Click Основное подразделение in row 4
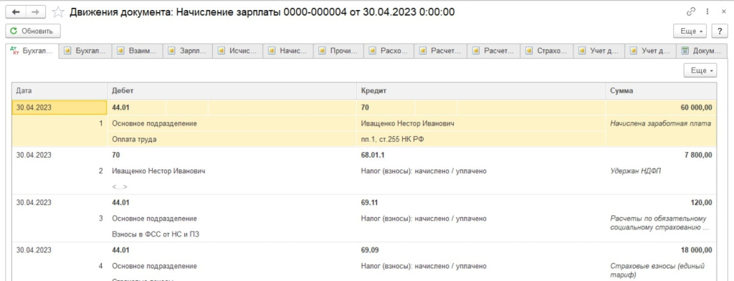The image size is (734, 281). [x=155, y=266]
